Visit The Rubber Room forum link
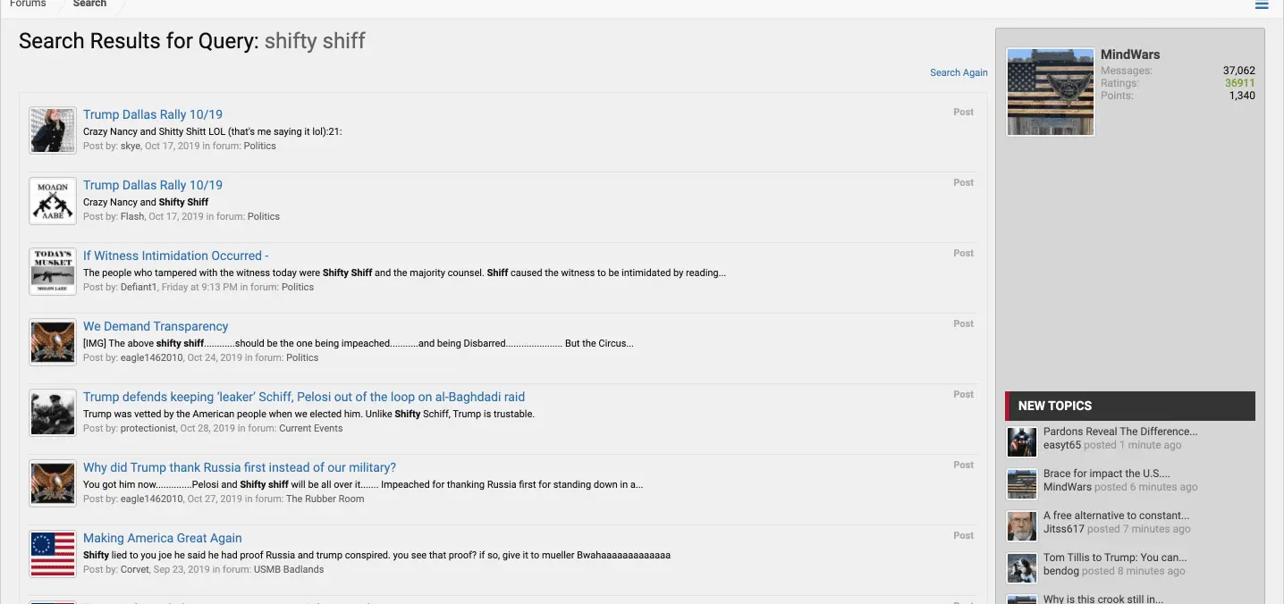Screen dimensions: 1284x604 pos(325,499)
